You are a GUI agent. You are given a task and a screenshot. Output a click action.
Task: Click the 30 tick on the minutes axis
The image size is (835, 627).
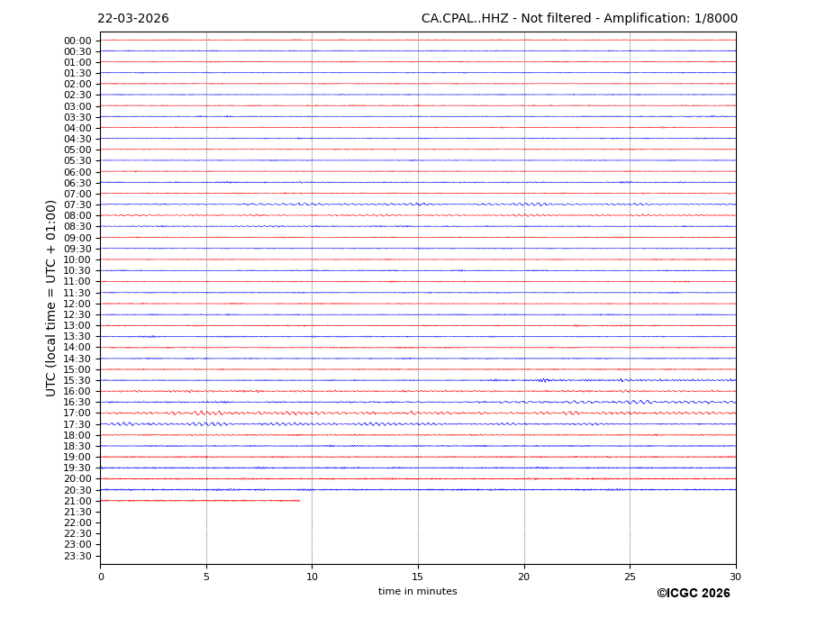(x=735, y=577)
